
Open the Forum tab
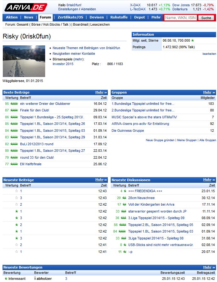45,18
